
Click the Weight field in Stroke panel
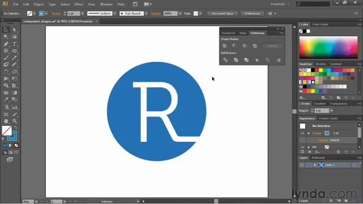pos(322,111)
